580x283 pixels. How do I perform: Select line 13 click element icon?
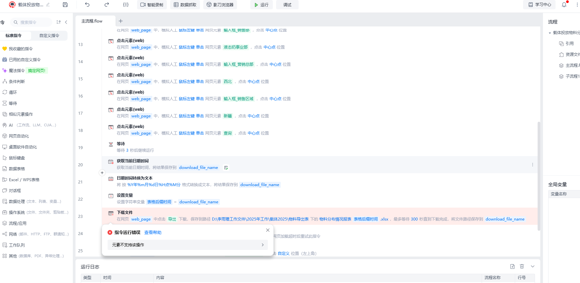click(111, 41)
